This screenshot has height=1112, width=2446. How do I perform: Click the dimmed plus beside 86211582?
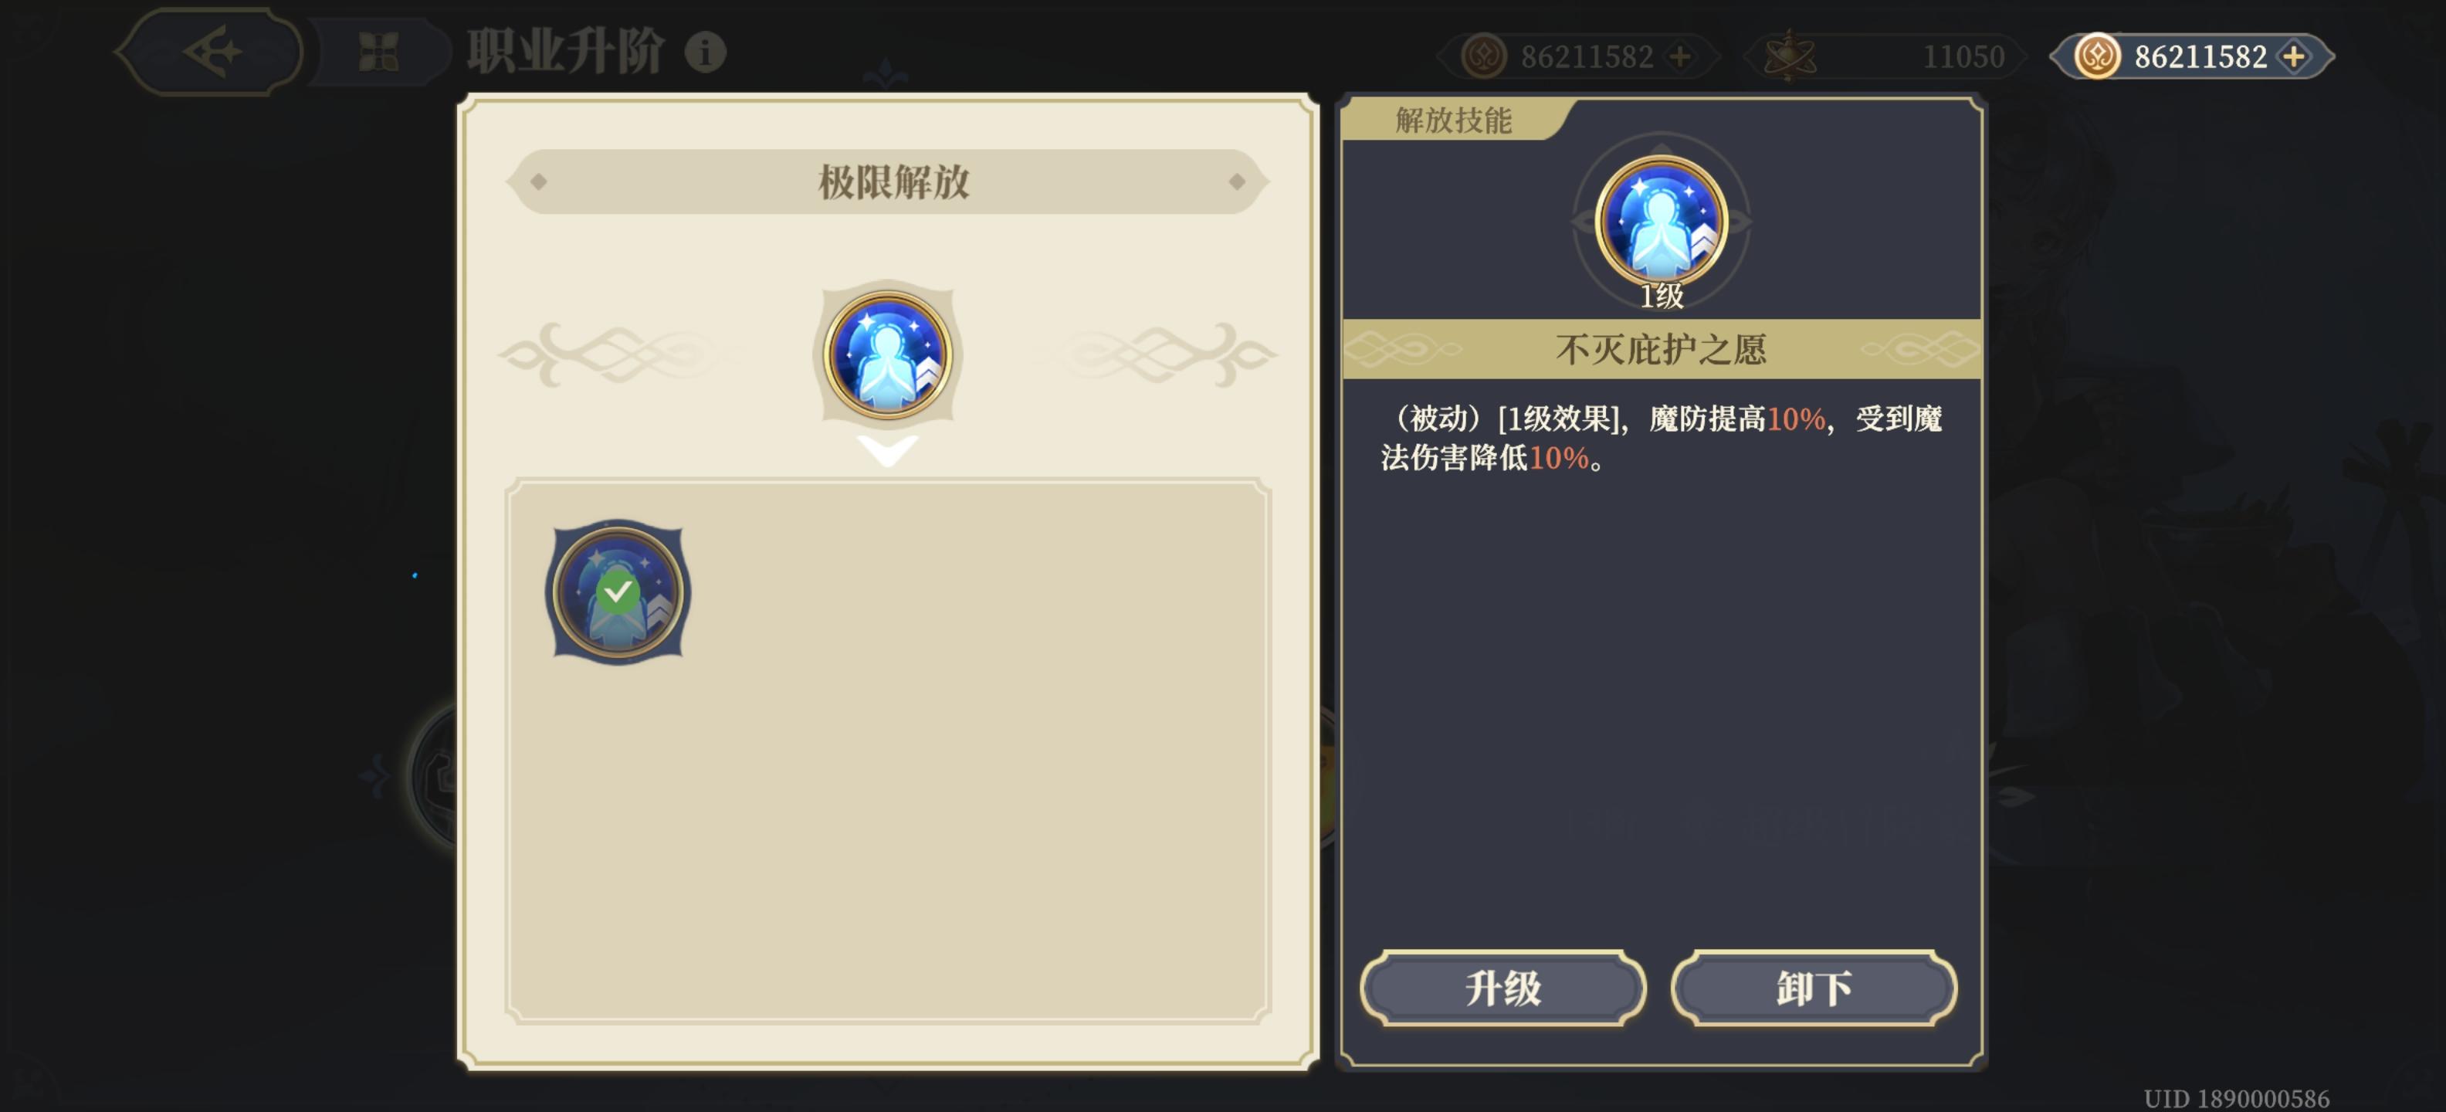tap(1680, 56)
